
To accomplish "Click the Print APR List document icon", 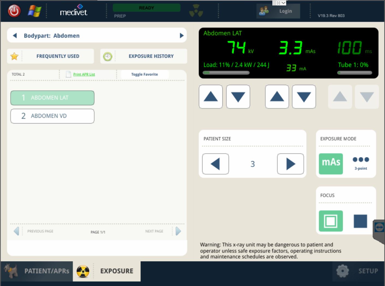I will [x=68, y=74].
